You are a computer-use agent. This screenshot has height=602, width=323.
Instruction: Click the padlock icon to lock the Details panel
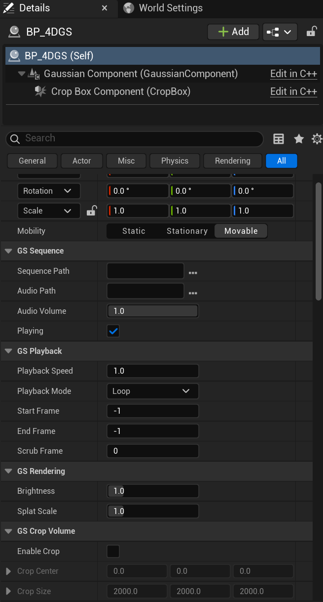(311, 32)
